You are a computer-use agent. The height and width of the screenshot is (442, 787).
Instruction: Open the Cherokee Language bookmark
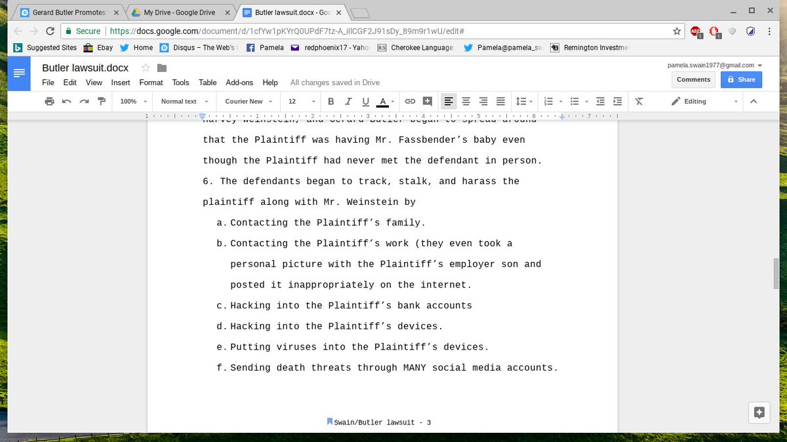[415, 48]
